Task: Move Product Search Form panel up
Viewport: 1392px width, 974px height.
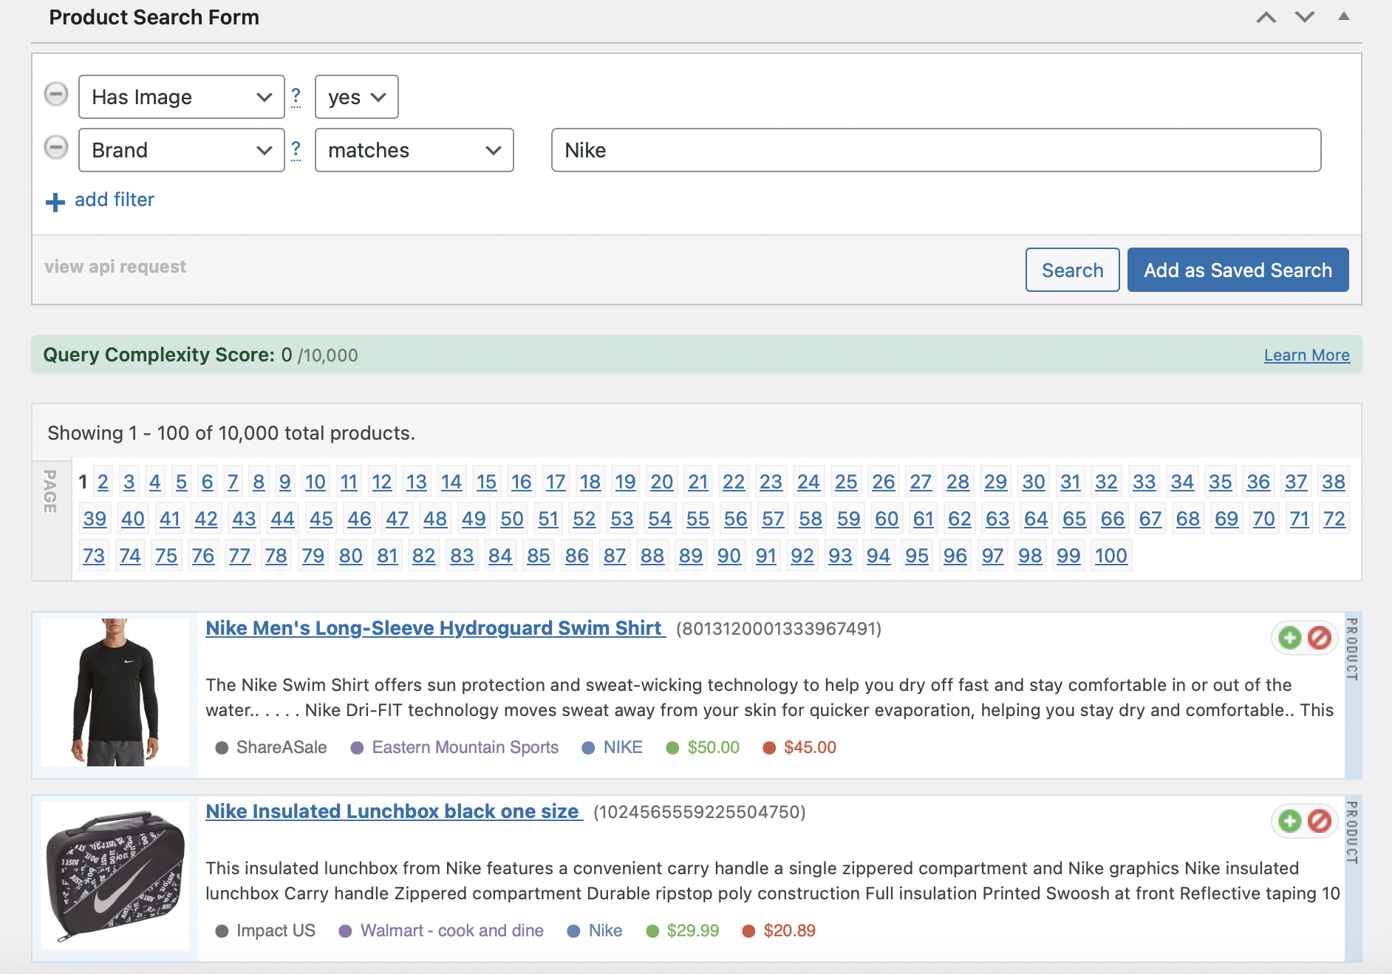Action: tap(1266, 17)
